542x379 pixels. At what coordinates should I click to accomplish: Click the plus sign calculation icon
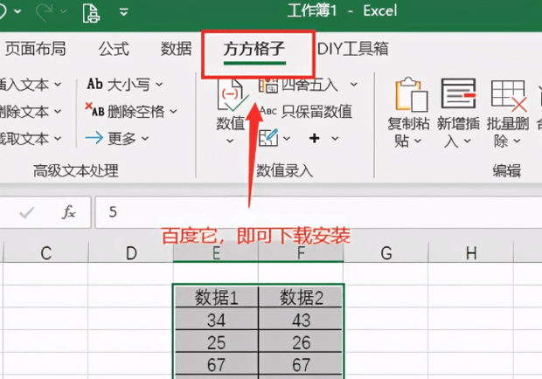314,138
